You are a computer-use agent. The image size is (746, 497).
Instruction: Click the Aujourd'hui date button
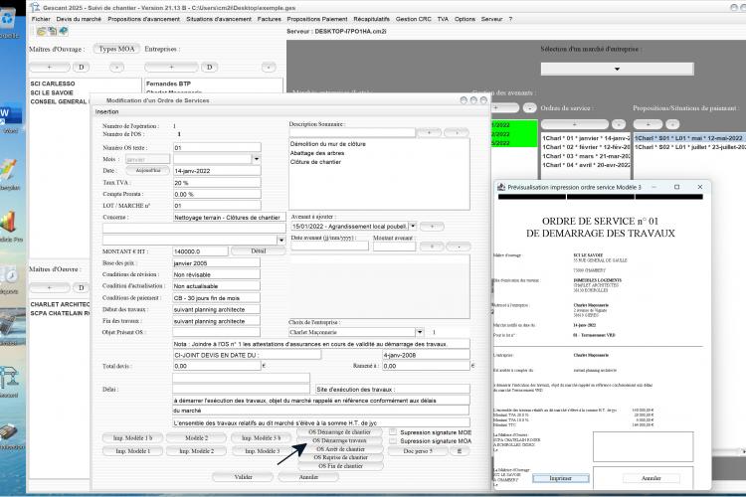(148, 170)
